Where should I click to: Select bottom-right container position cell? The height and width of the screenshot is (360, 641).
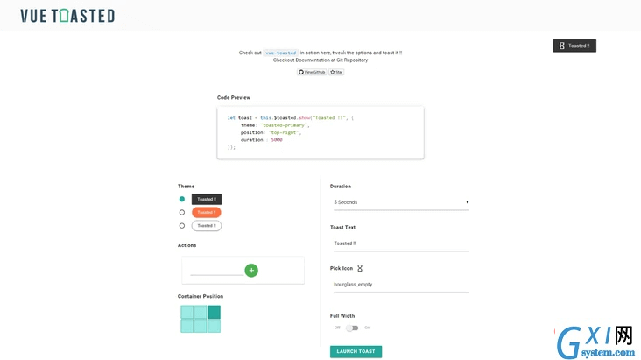(214, 326)
